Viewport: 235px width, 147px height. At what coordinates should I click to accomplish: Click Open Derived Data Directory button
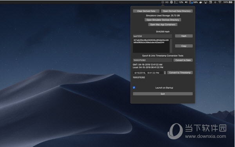(x=177, y=11)
